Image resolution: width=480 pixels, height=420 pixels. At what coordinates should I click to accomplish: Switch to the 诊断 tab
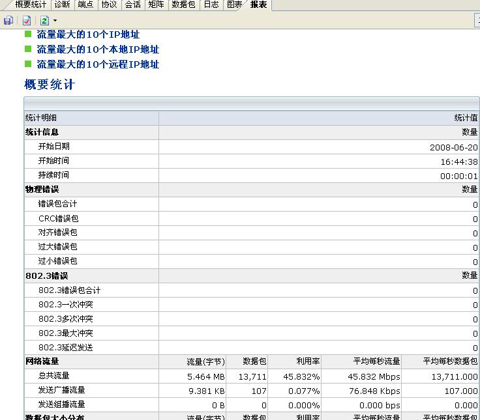[63, 5]
